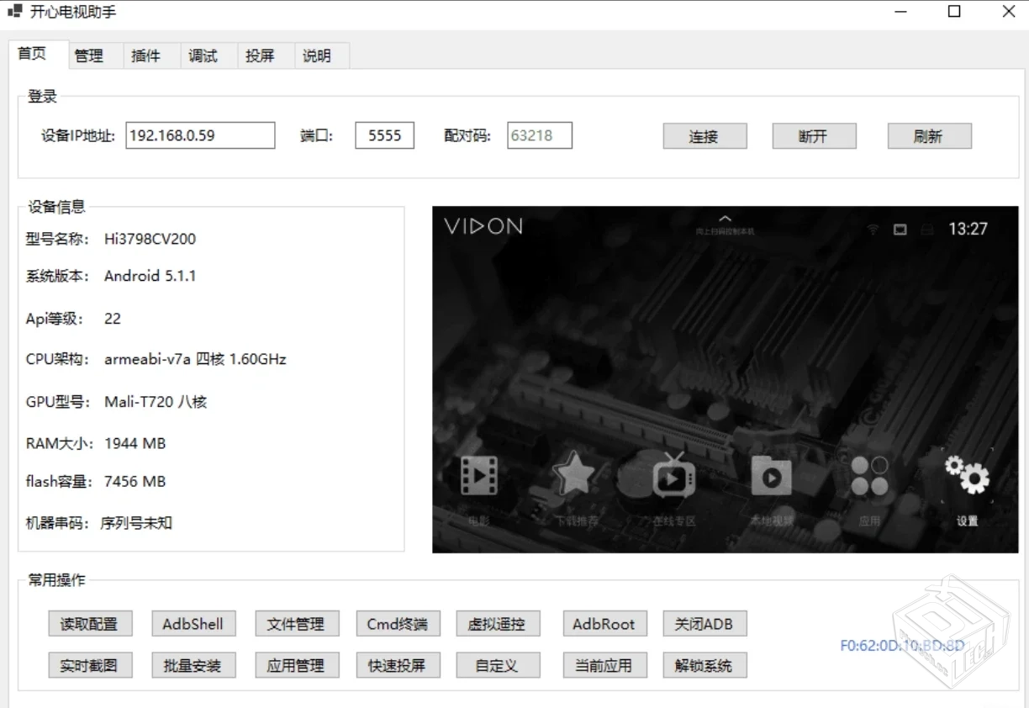The height and width of the screenshot is (708, 1029).
Task: Click the MAC address link text
Action: pos(901,646)
